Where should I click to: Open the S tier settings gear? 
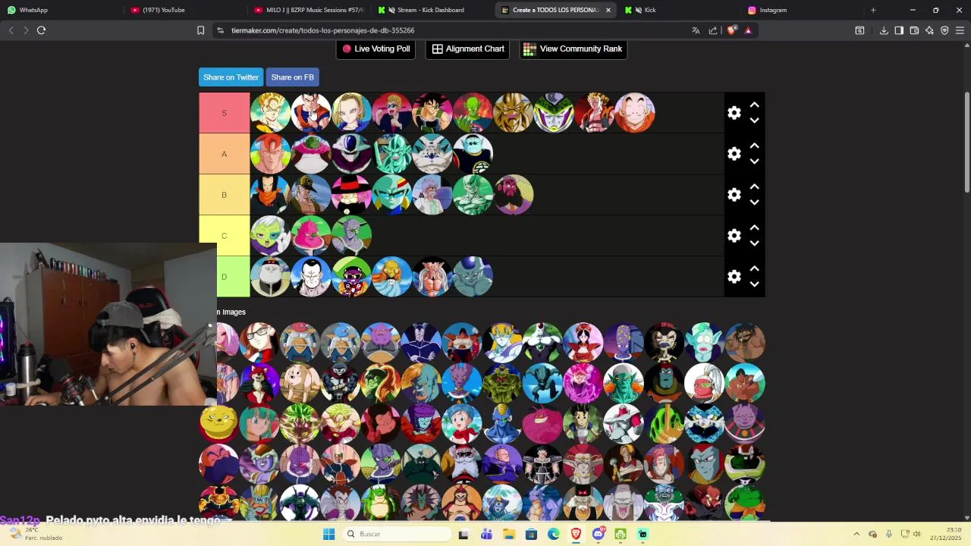[x=734, y=113]
